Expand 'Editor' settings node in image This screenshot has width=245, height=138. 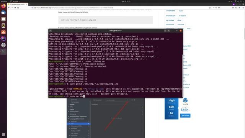(x=69, y=107)
